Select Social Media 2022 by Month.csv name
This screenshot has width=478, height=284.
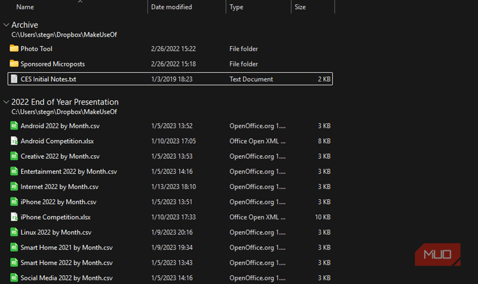pos(66,278)
